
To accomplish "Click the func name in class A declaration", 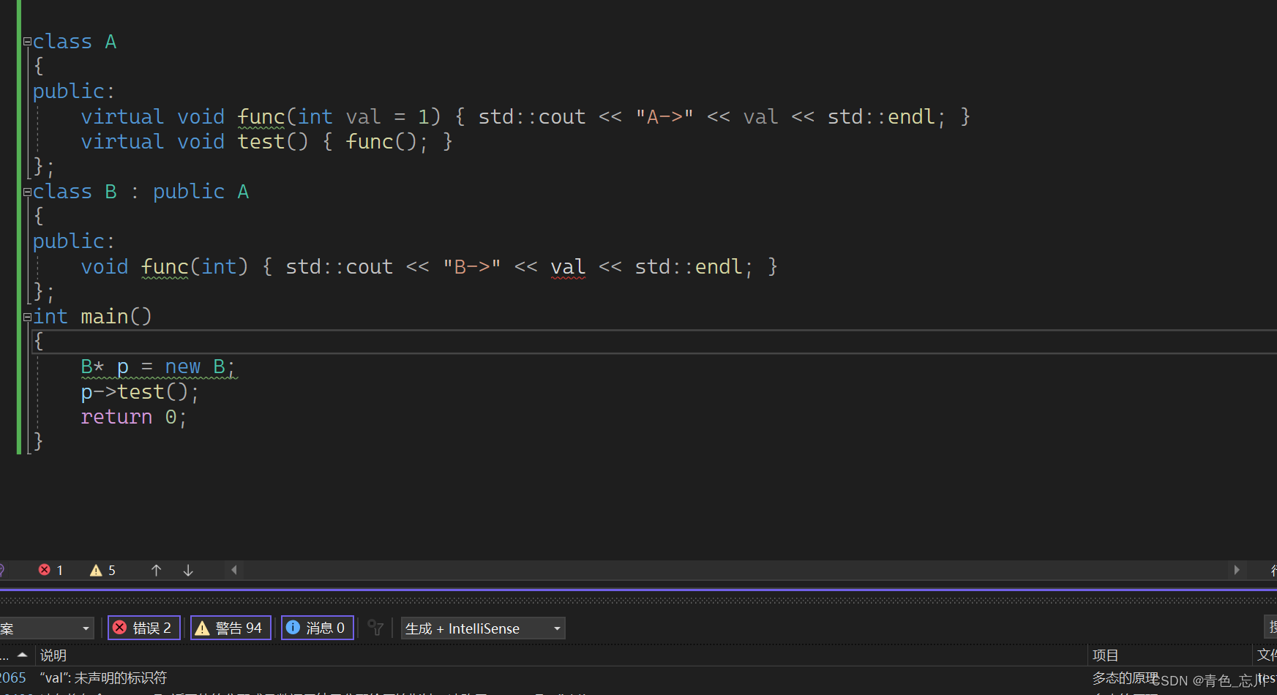I will click(x=261, y=117).
